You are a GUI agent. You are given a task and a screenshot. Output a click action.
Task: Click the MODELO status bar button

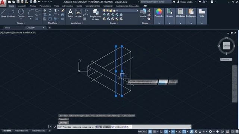143,131
